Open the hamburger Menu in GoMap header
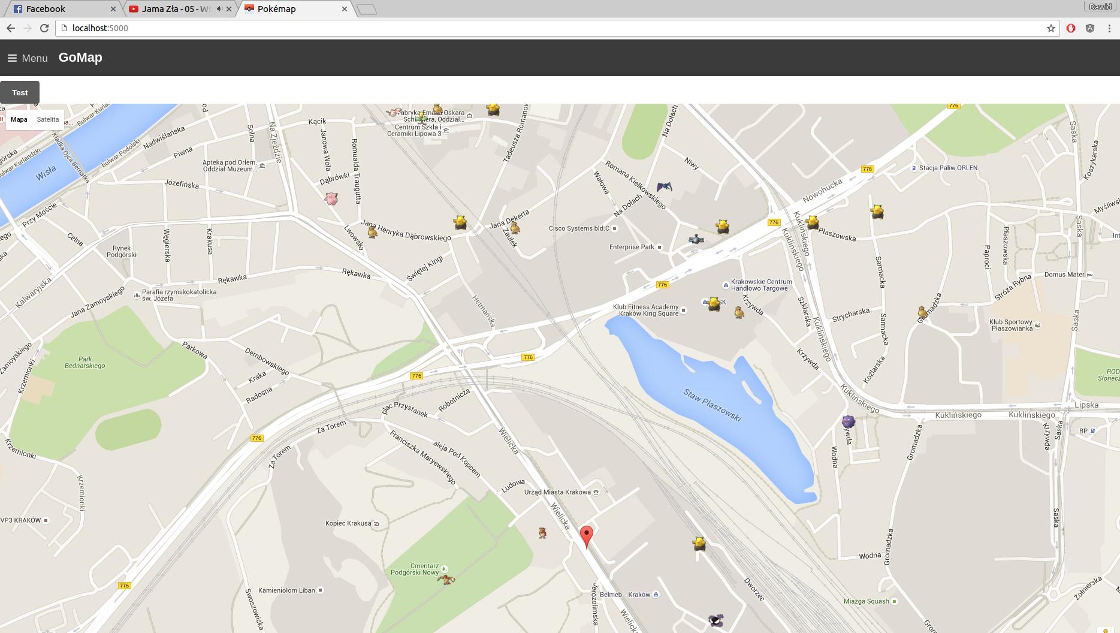This screenshot has height=633, width=1120. click(x=28, y=58)
